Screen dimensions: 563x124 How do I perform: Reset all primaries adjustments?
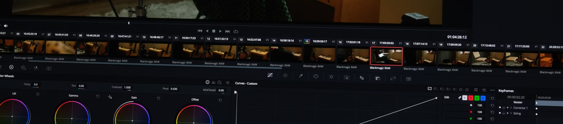pyautogui.click(x=228, y=83)
